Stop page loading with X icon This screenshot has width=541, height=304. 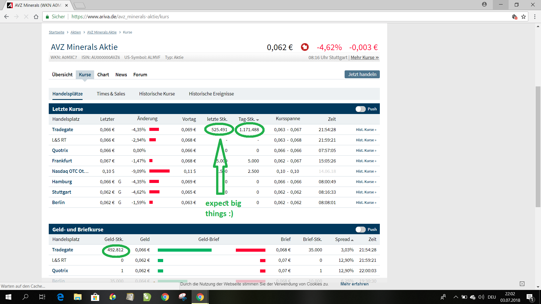(26, 17)
